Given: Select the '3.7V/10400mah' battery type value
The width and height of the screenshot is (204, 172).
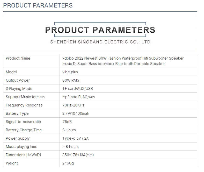Looking at the screenshot, I should (76, 113).
